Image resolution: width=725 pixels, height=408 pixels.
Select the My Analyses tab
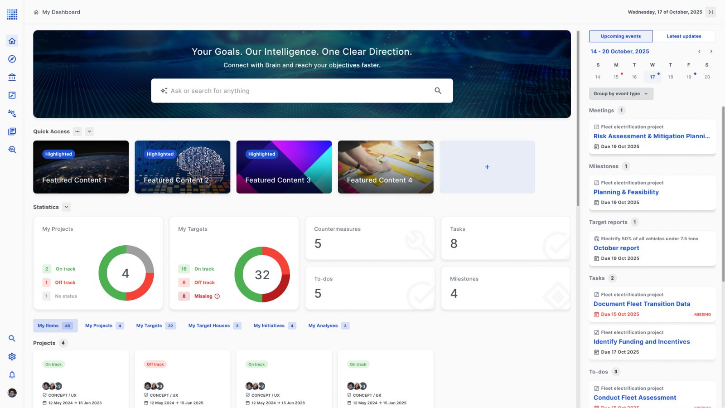(x=329, y=325)
